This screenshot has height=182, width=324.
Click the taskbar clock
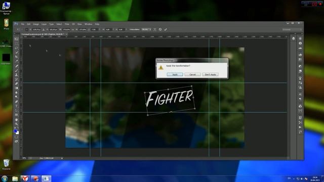pyautogui.click(x=315, y=178)
